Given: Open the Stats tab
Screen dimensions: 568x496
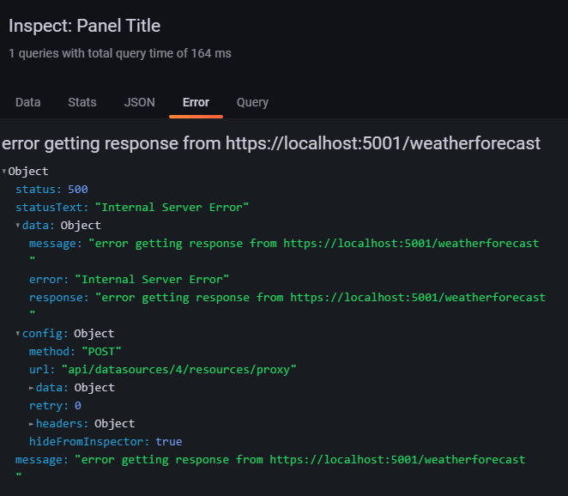Looking at the screenshot, I should pyautogui.click(x=82, y=102).
